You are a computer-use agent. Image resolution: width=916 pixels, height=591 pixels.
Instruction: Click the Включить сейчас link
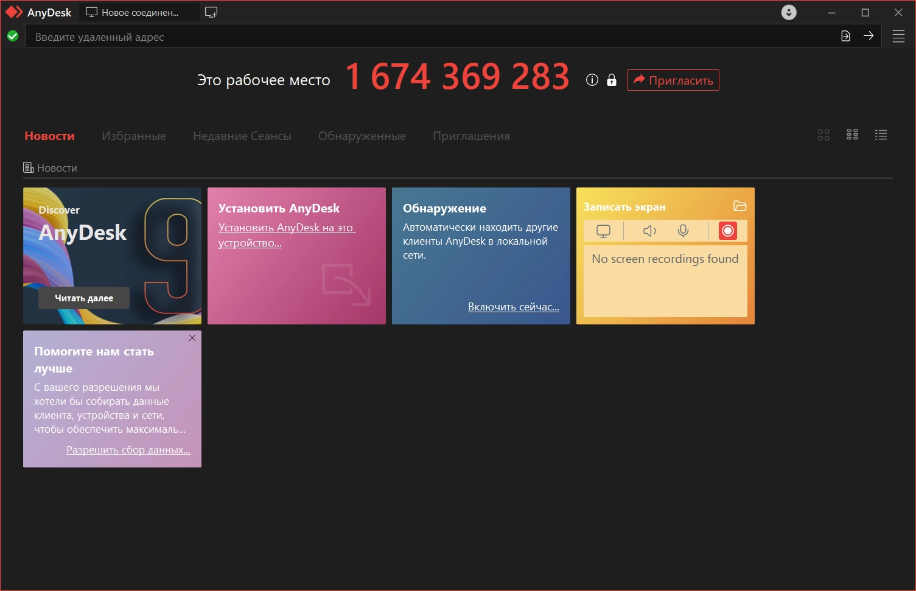(x=513, y=307)
